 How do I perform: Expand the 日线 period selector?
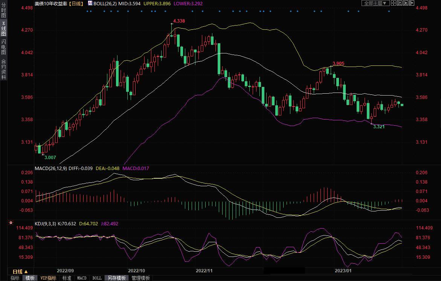point(20,271)
